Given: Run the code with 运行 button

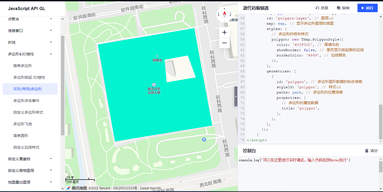Looking at the screenshot, I should [368, 8].
